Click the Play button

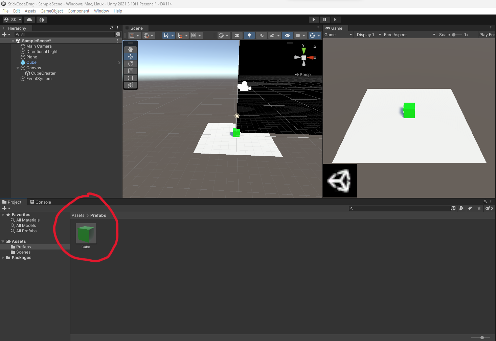(314, 20)
